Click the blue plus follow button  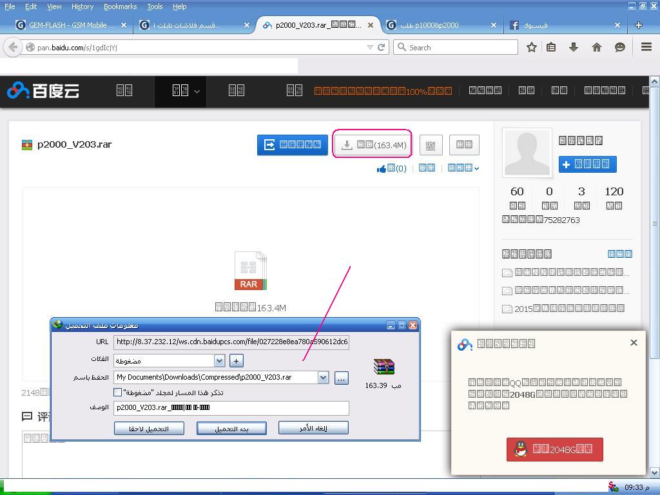(588, 164)
